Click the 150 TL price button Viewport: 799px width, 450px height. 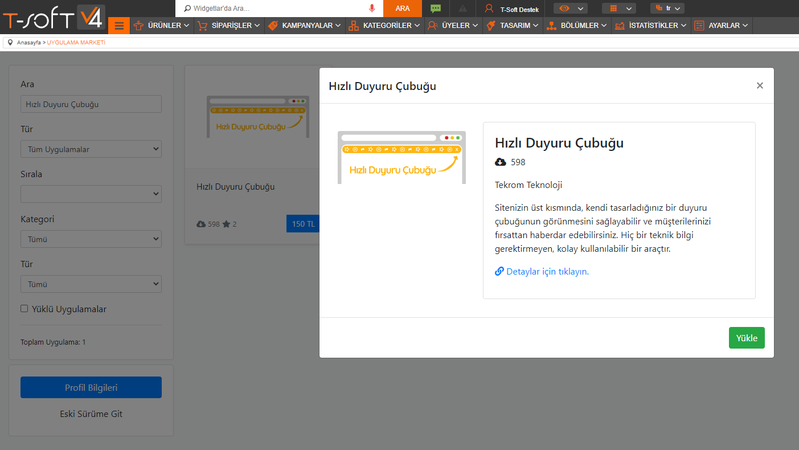pos(302,224)
